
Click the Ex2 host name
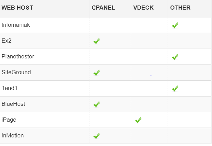click(x=7, y=41)
